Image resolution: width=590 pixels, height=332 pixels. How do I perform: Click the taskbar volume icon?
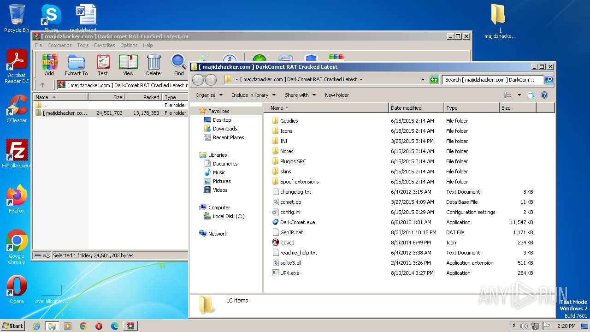[524, 326]
